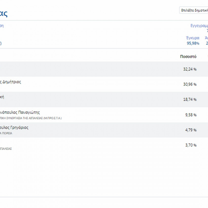Click the Ποσοστό column header
Viewport: 208px width, 208px height.
point(188,57)
